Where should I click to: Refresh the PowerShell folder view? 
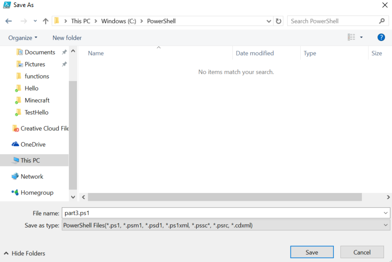pos(279,21)
